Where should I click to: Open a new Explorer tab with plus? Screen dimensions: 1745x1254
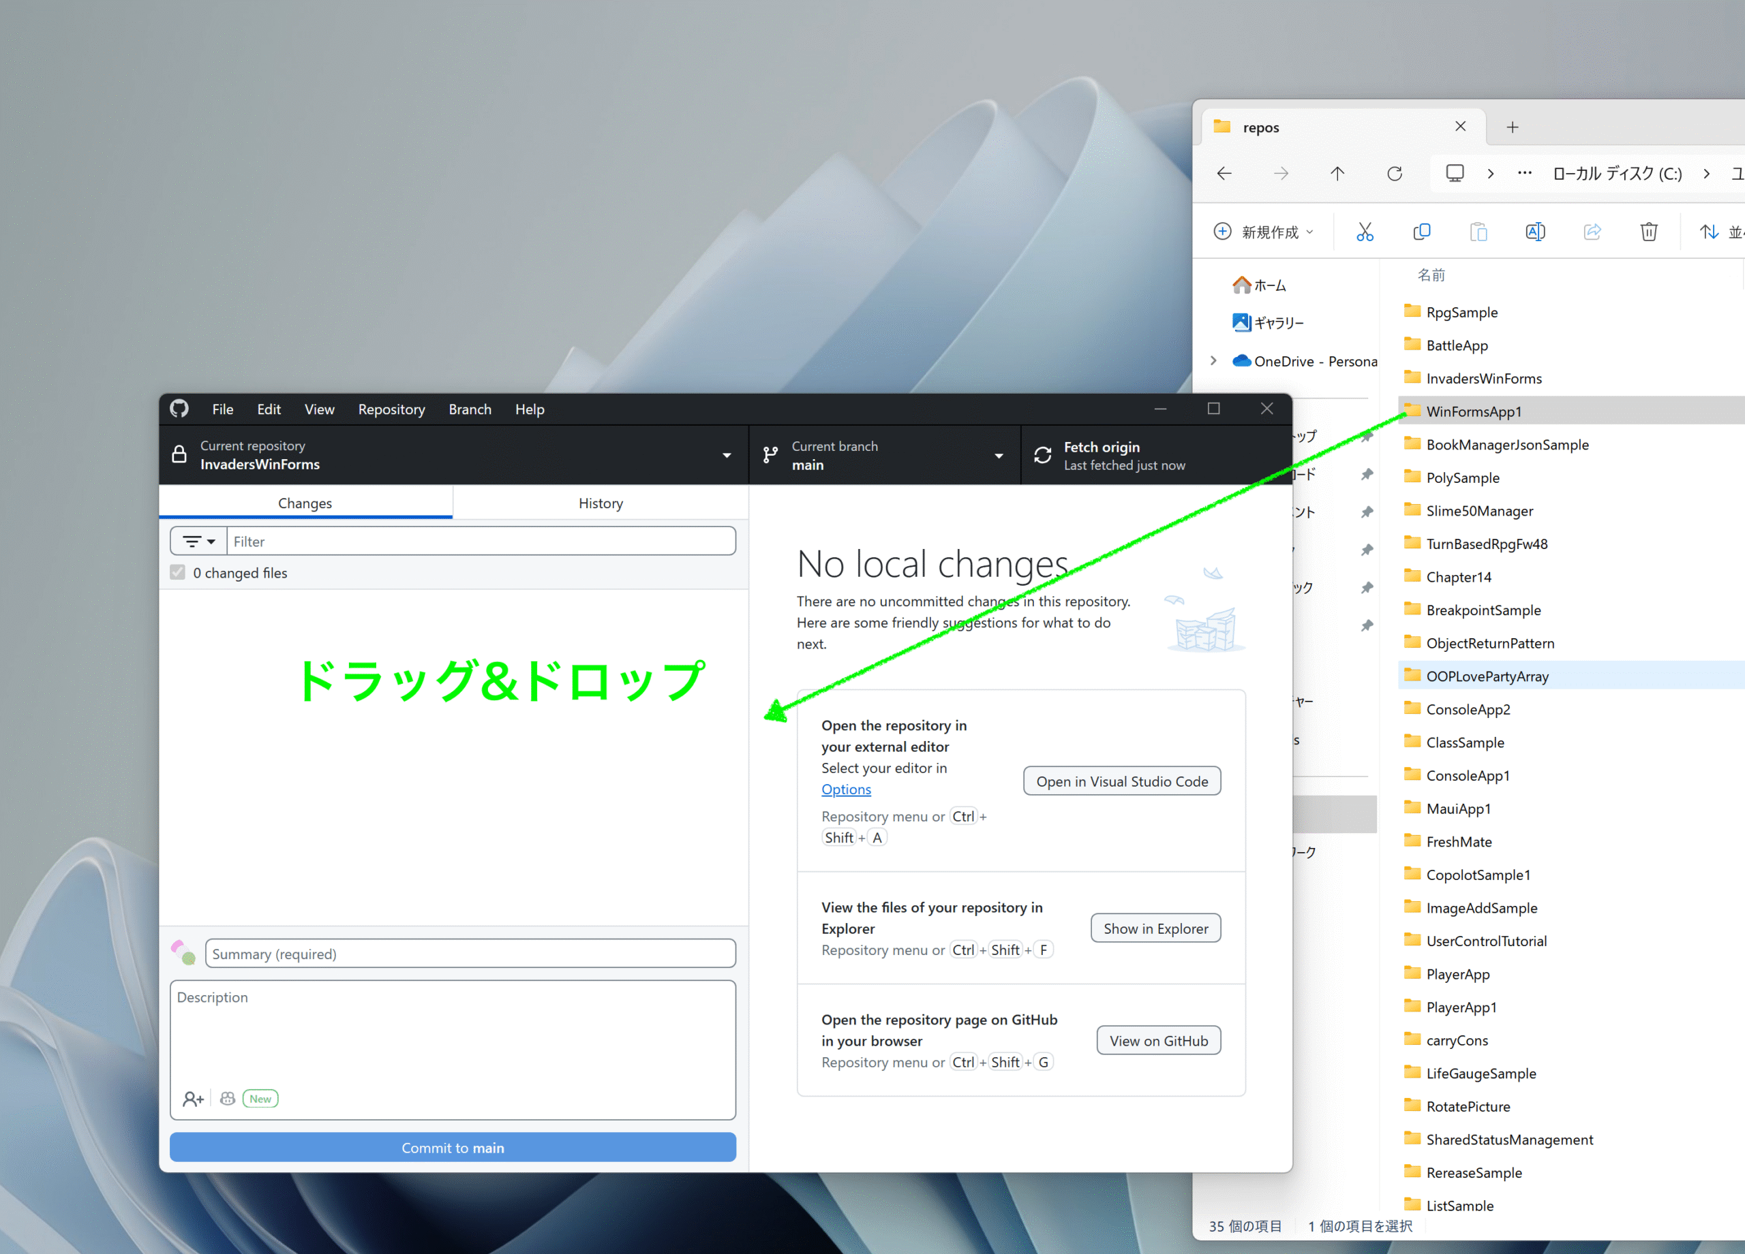point(1513,127)
